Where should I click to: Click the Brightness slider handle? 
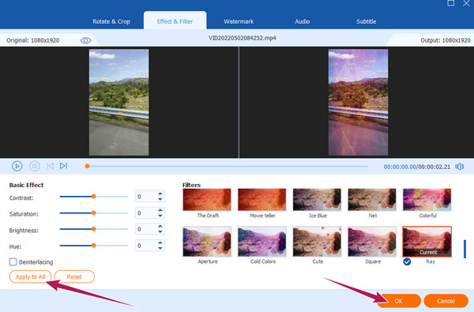coord(94,229)
